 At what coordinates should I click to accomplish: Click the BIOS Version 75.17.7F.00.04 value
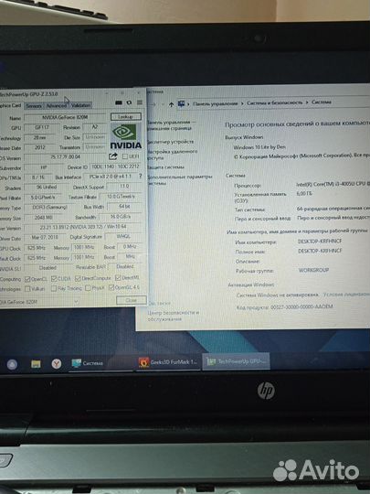pyautogui.click(x=65, y=157)
